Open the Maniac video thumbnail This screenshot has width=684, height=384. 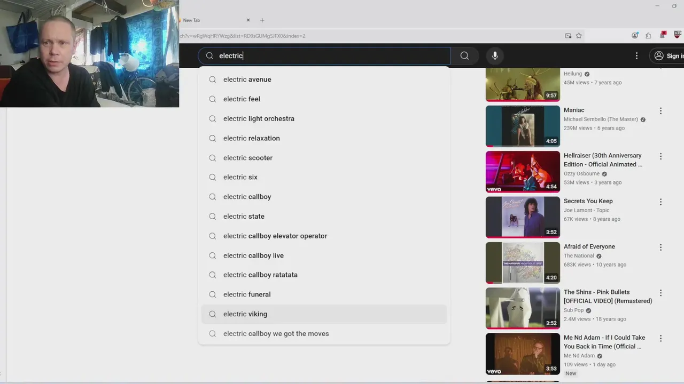pyautogui.click(x=523, y=126)
